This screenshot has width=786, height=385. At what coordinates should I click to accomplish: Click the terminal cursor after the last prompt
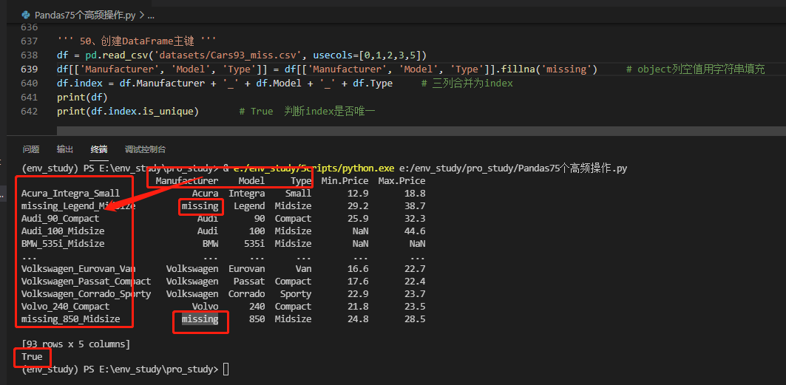(226, 369)
